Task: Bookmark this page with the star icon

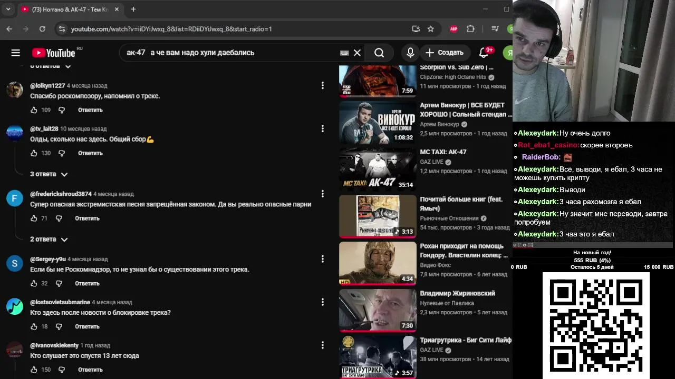Action: [431, 29]
